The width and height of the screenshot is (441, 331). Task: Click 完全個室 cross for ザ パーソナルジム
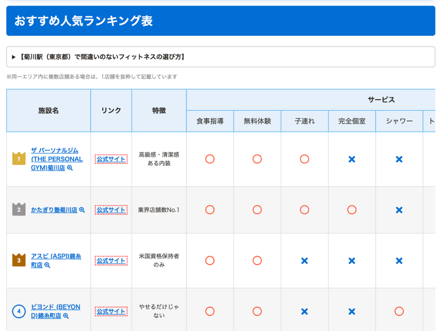point(351,159)
